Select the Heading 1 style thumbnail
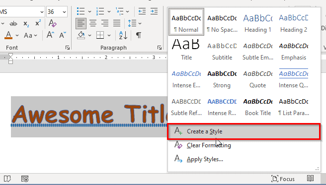 (258, 22)
